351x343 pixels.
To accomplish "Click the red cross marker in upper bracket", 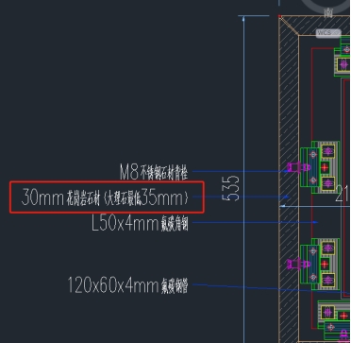I will (x=325, y=167).
